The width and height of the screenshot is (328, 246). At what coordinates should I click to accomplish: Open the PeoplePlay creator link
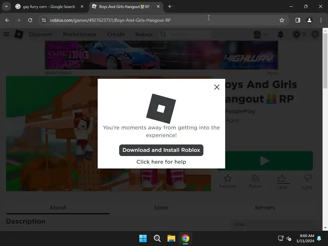coord(240,111)
